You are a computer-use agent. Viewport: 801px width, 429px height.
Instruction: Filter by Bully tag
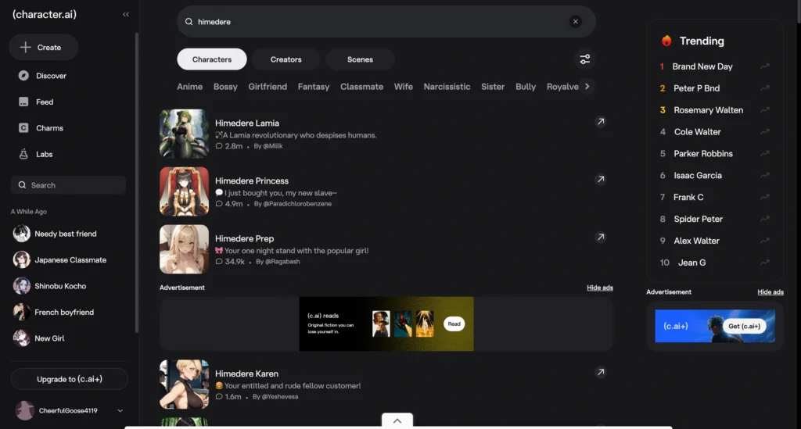tap(526, 87)
